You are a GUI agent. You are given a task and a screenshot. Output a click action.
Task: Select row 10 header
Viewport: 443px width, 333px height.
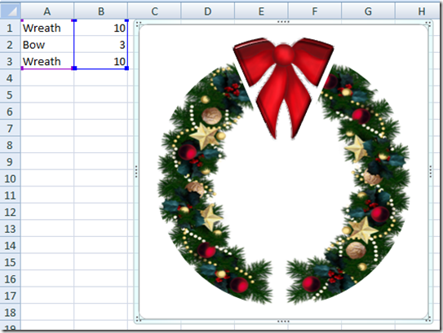pos(10,178)
